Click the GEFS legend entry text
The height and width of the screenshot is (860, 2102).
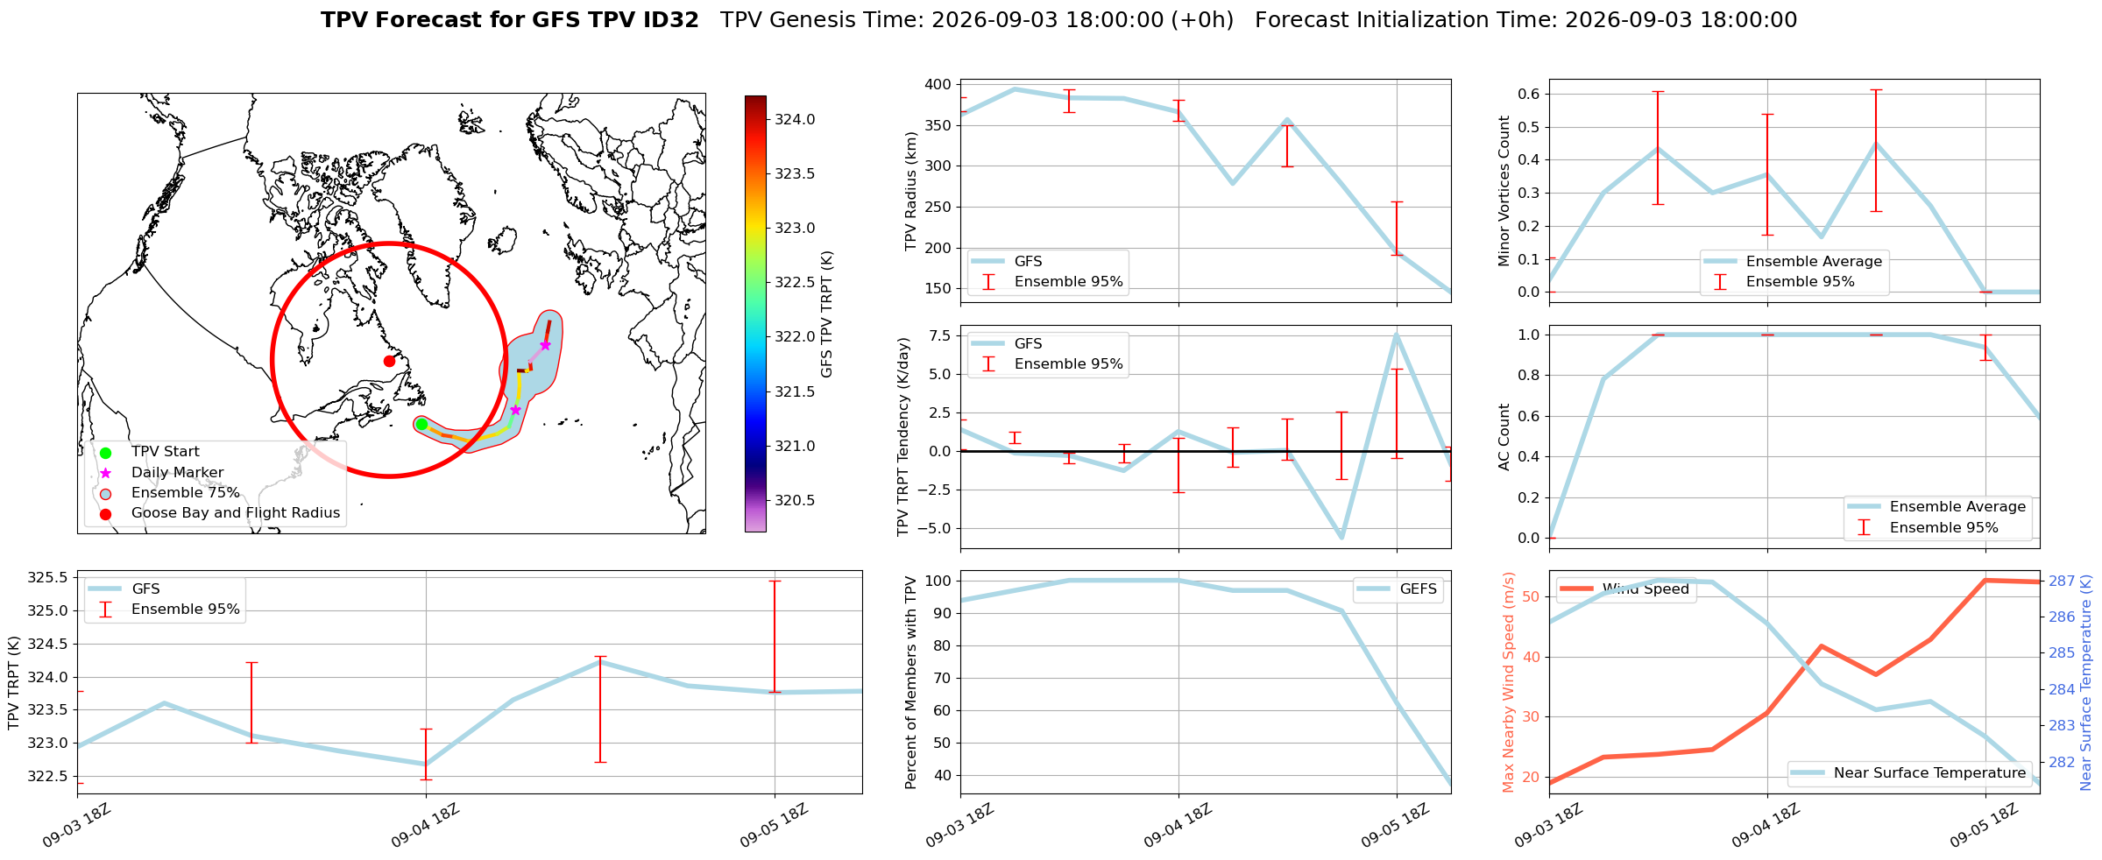coord(1419,589)
